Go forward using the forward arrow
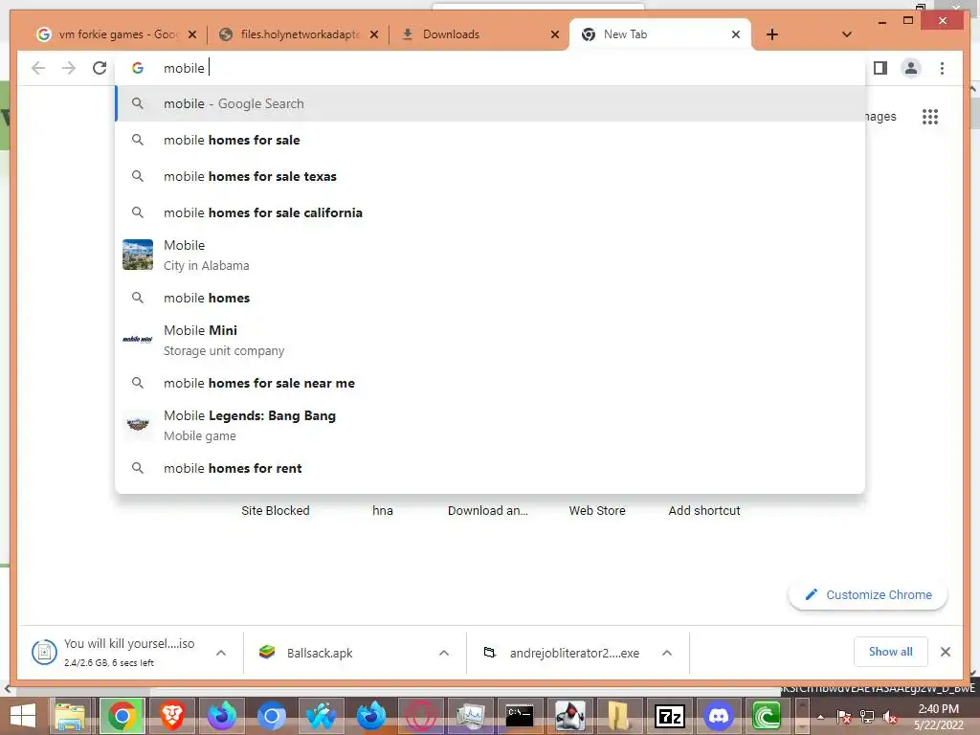The height and width of the screenshot is (735, 980). [69, 68]
